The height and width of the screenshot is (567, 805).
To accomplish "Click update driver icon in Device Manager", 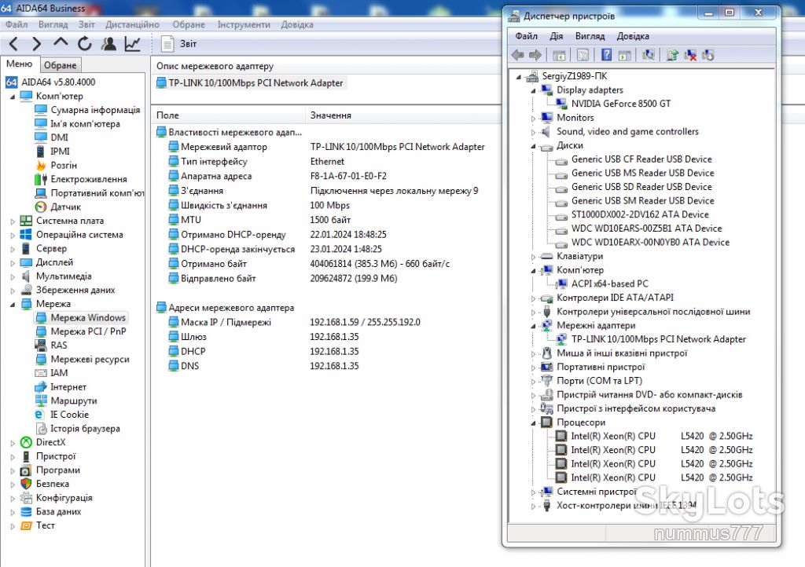I will coord(672,55).
